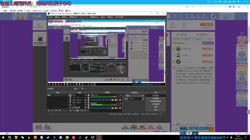Remove the selected scene with the minus icon
This screenshot has width=250, height=140.
[x=52, y=110]
